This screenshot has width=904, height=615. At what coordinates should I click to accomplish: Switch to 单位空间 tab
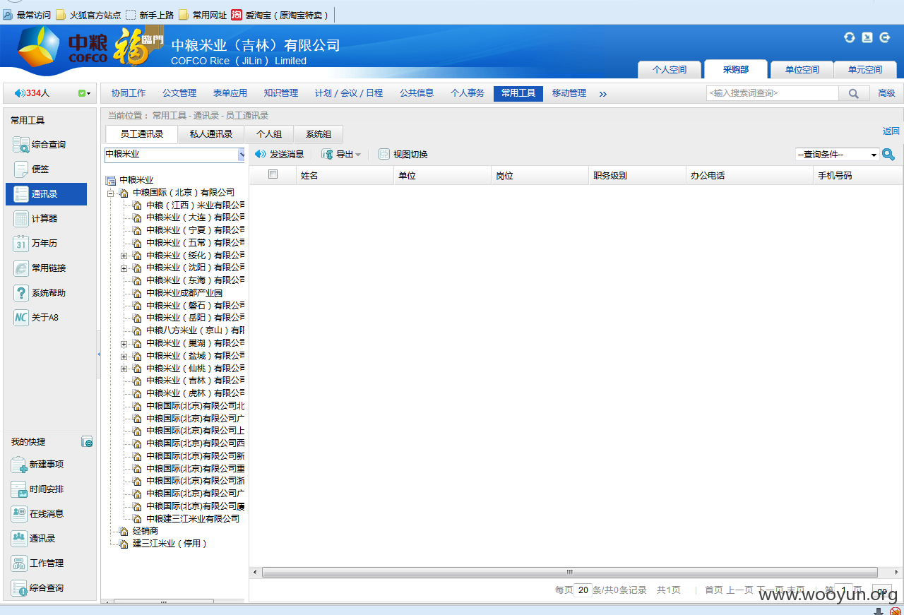802,70
